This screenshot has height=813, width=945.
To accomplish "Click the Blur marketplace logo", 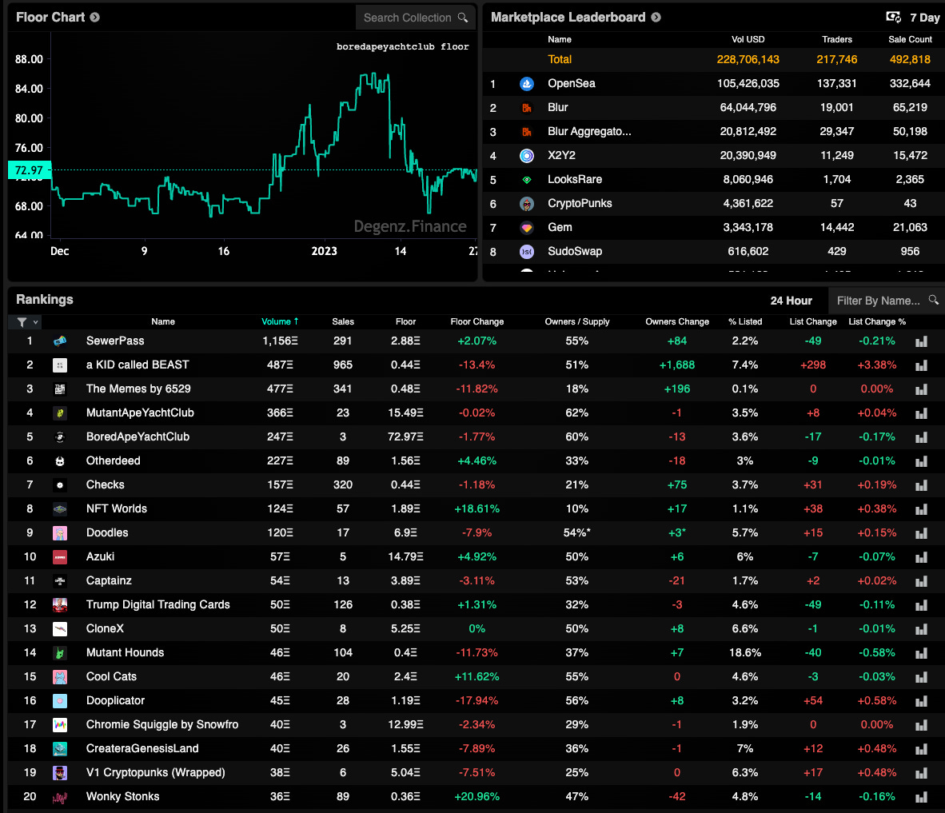I will 527,108.
